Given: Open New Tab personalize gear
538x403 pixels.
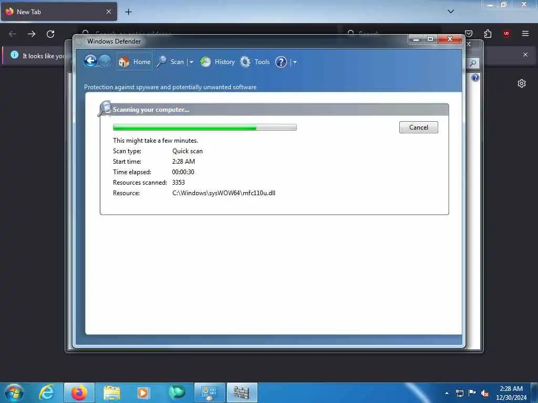Looking at the screenshot, I should [x=522, y=83].
